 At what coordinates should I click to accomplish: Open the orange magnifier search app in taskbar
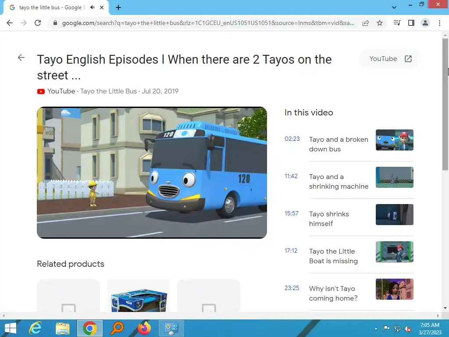point(117,328)
